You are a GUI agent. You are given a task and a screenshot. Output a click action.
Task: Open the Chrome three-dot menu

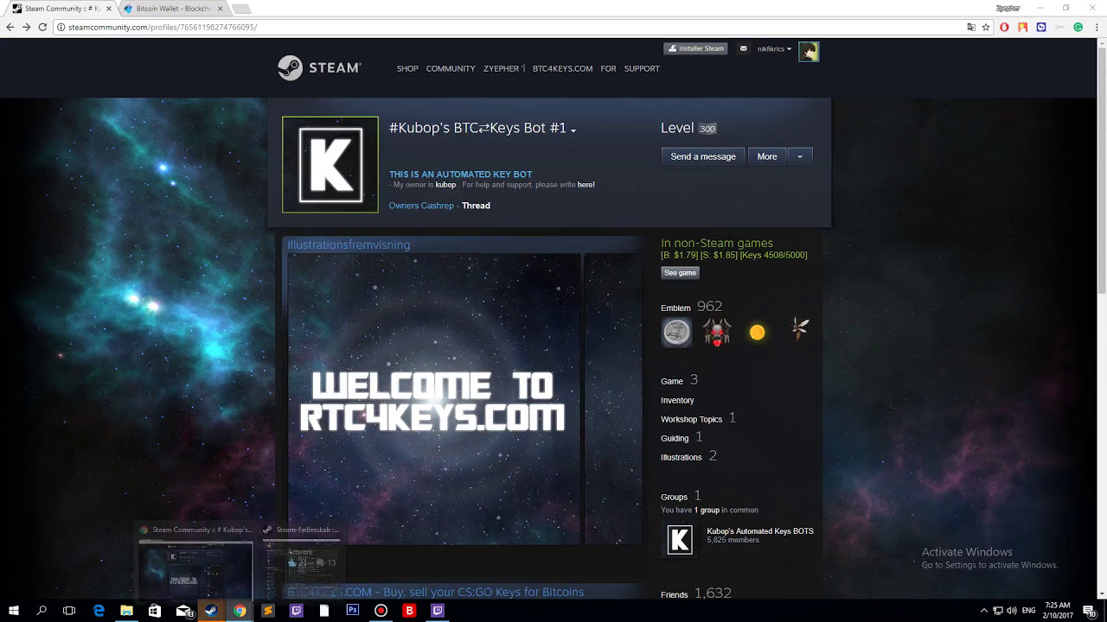click(x=1097, y=27)
